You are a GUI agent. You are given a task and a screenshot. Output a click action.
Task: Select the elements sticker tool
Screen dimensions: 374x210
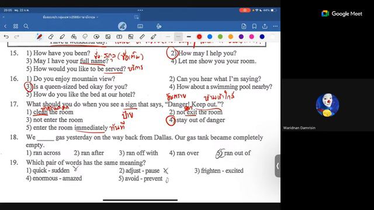click(x=96, y=37)
